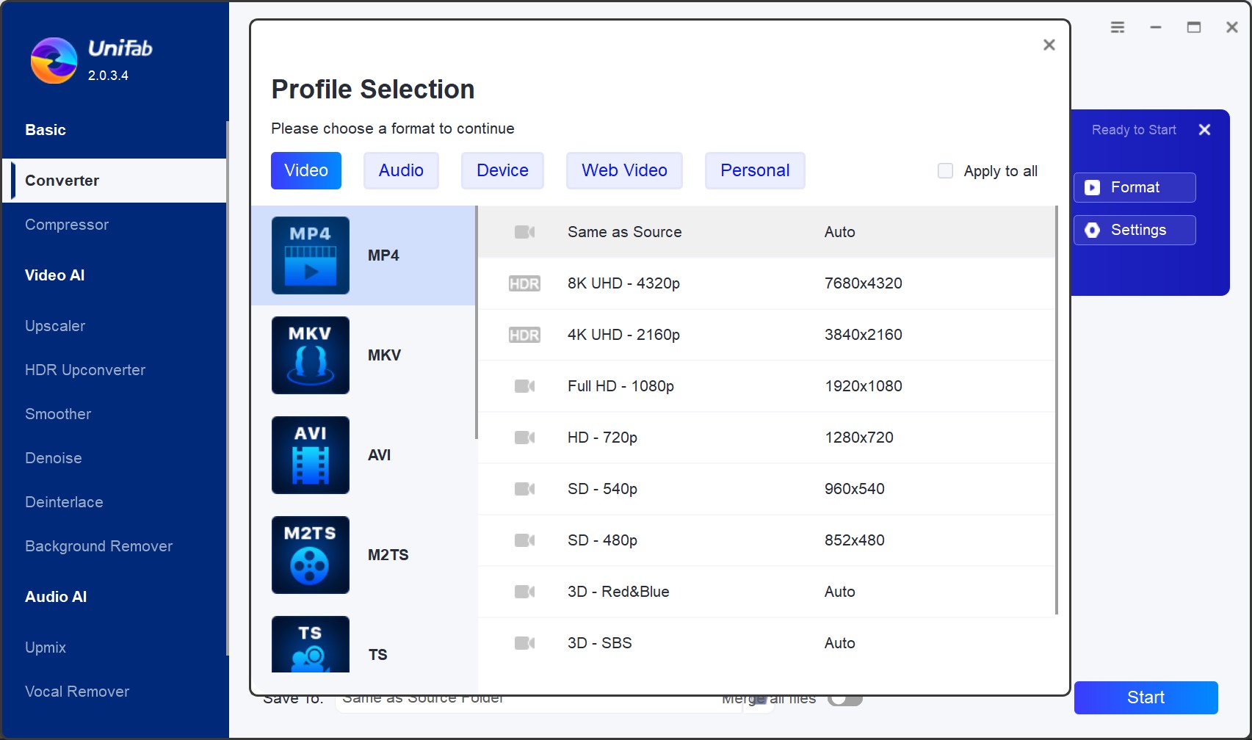Dismiss the Ready to Start card

point(1204,130)
